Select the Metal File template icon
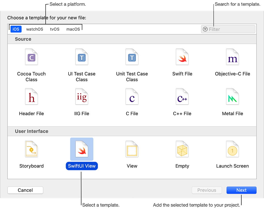Image resolution: width=264 pixels, height=209 pixels. point(233,96)
